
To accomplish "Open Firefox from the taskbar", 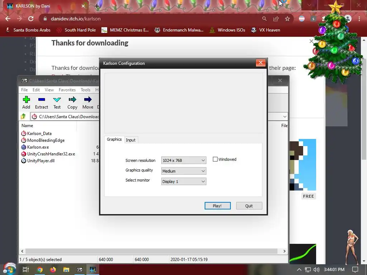I will coord(53,270).
